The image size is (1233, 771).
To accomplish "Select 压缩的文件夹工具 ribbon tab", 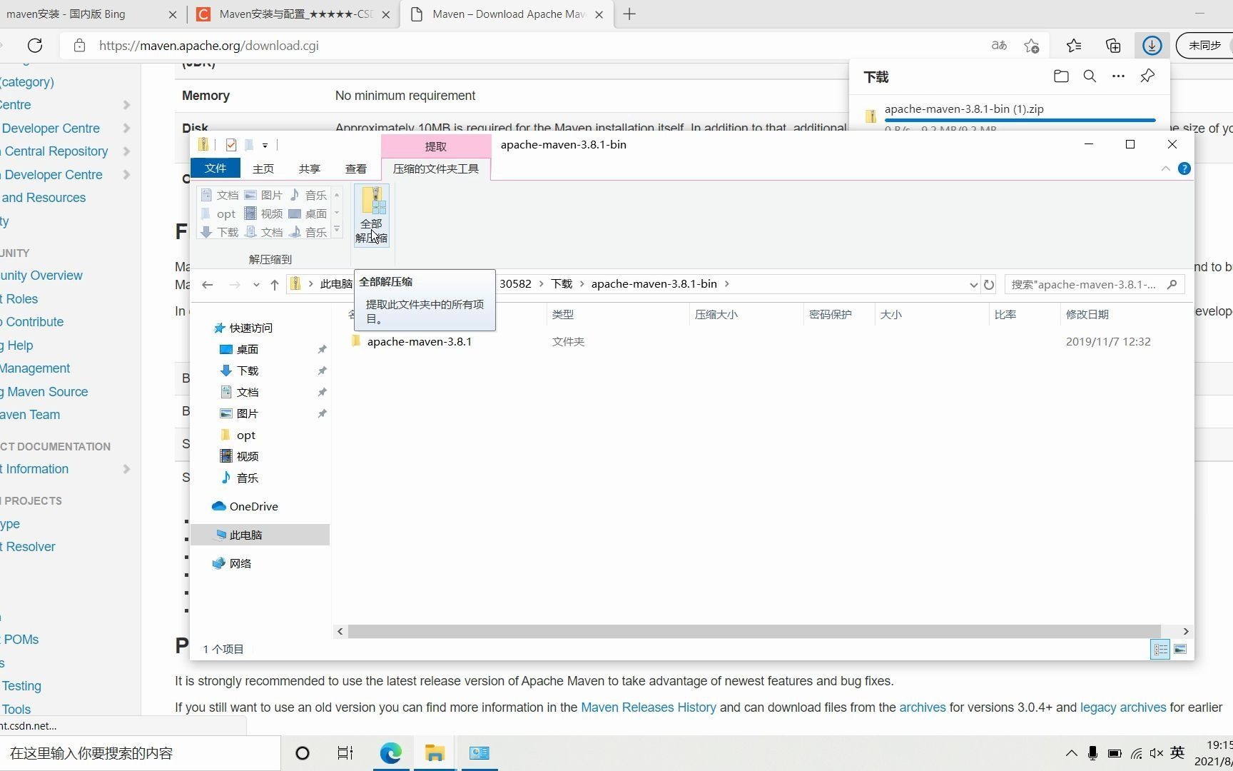I will [x=435, y=169].
